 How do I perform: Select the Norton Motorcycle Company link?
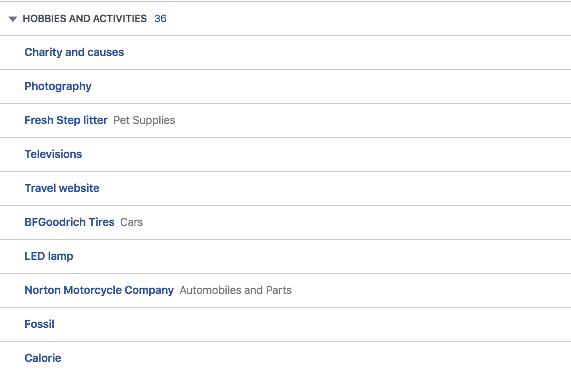click(99, 290)
